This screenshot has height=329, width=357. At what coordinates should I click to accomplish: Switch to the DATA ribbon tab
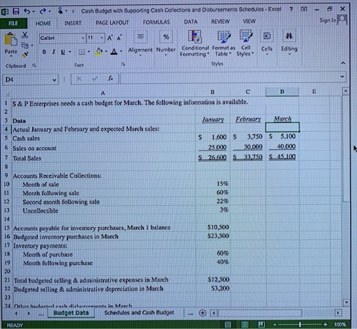(191, 22)
